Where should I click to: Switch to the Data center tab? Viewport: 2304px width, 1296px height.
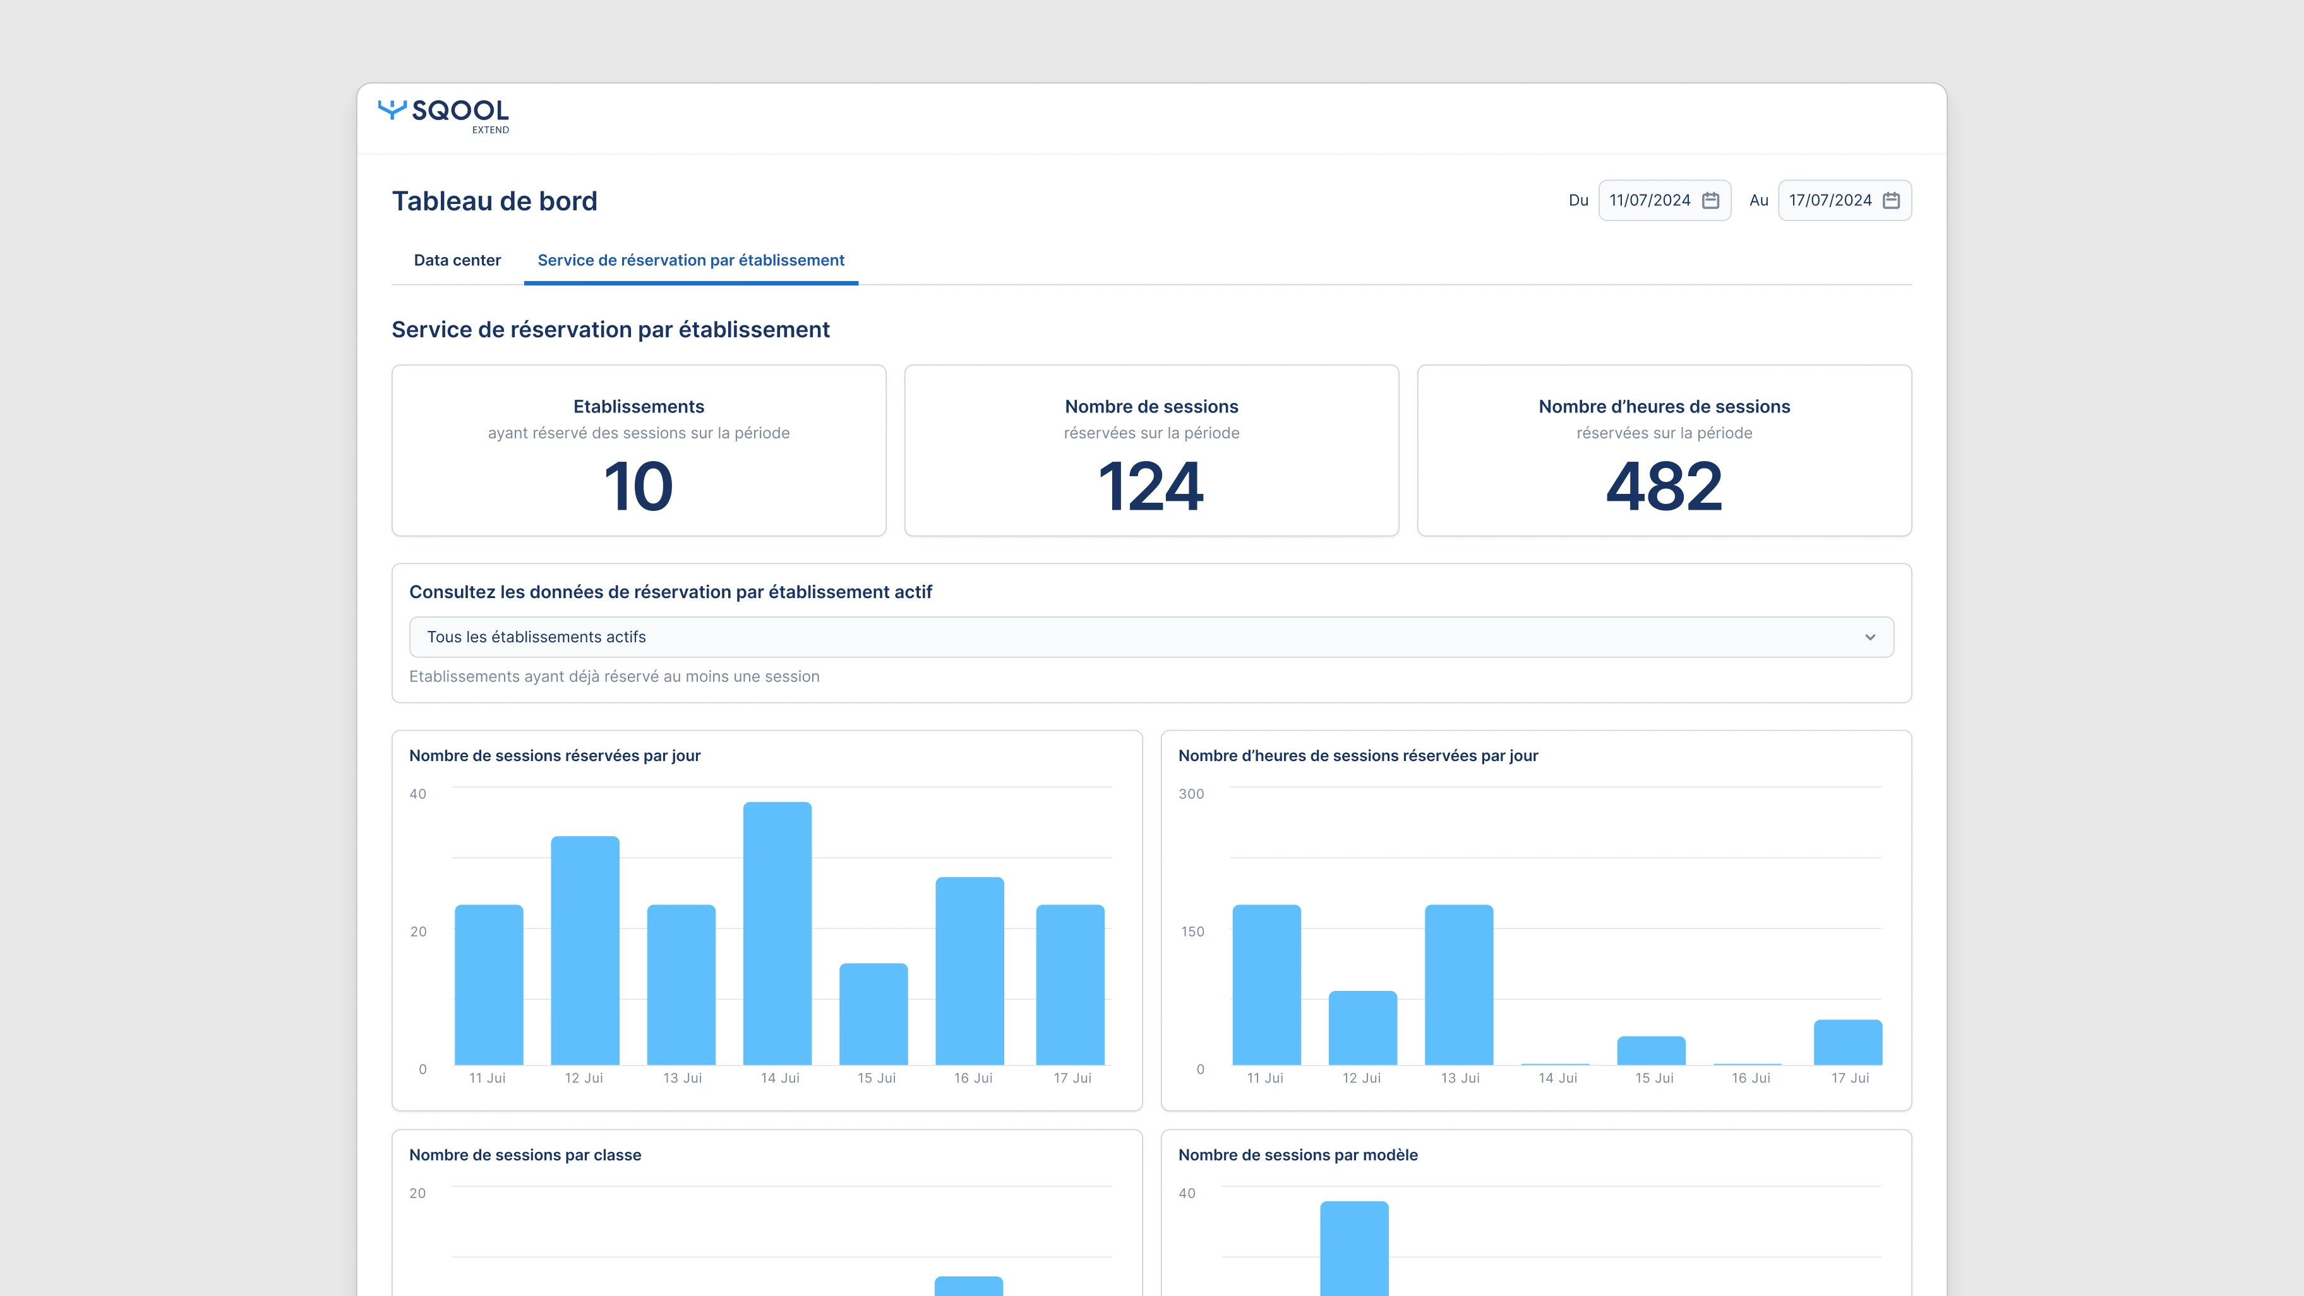(457, 260)
